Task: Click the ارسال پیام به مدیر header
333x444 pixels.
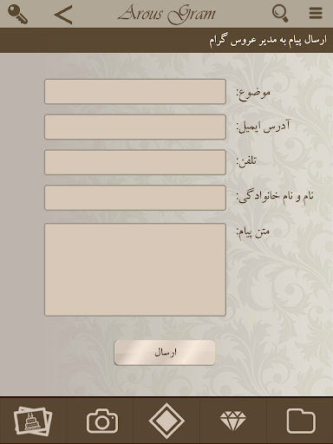Action: pos(268,40)
